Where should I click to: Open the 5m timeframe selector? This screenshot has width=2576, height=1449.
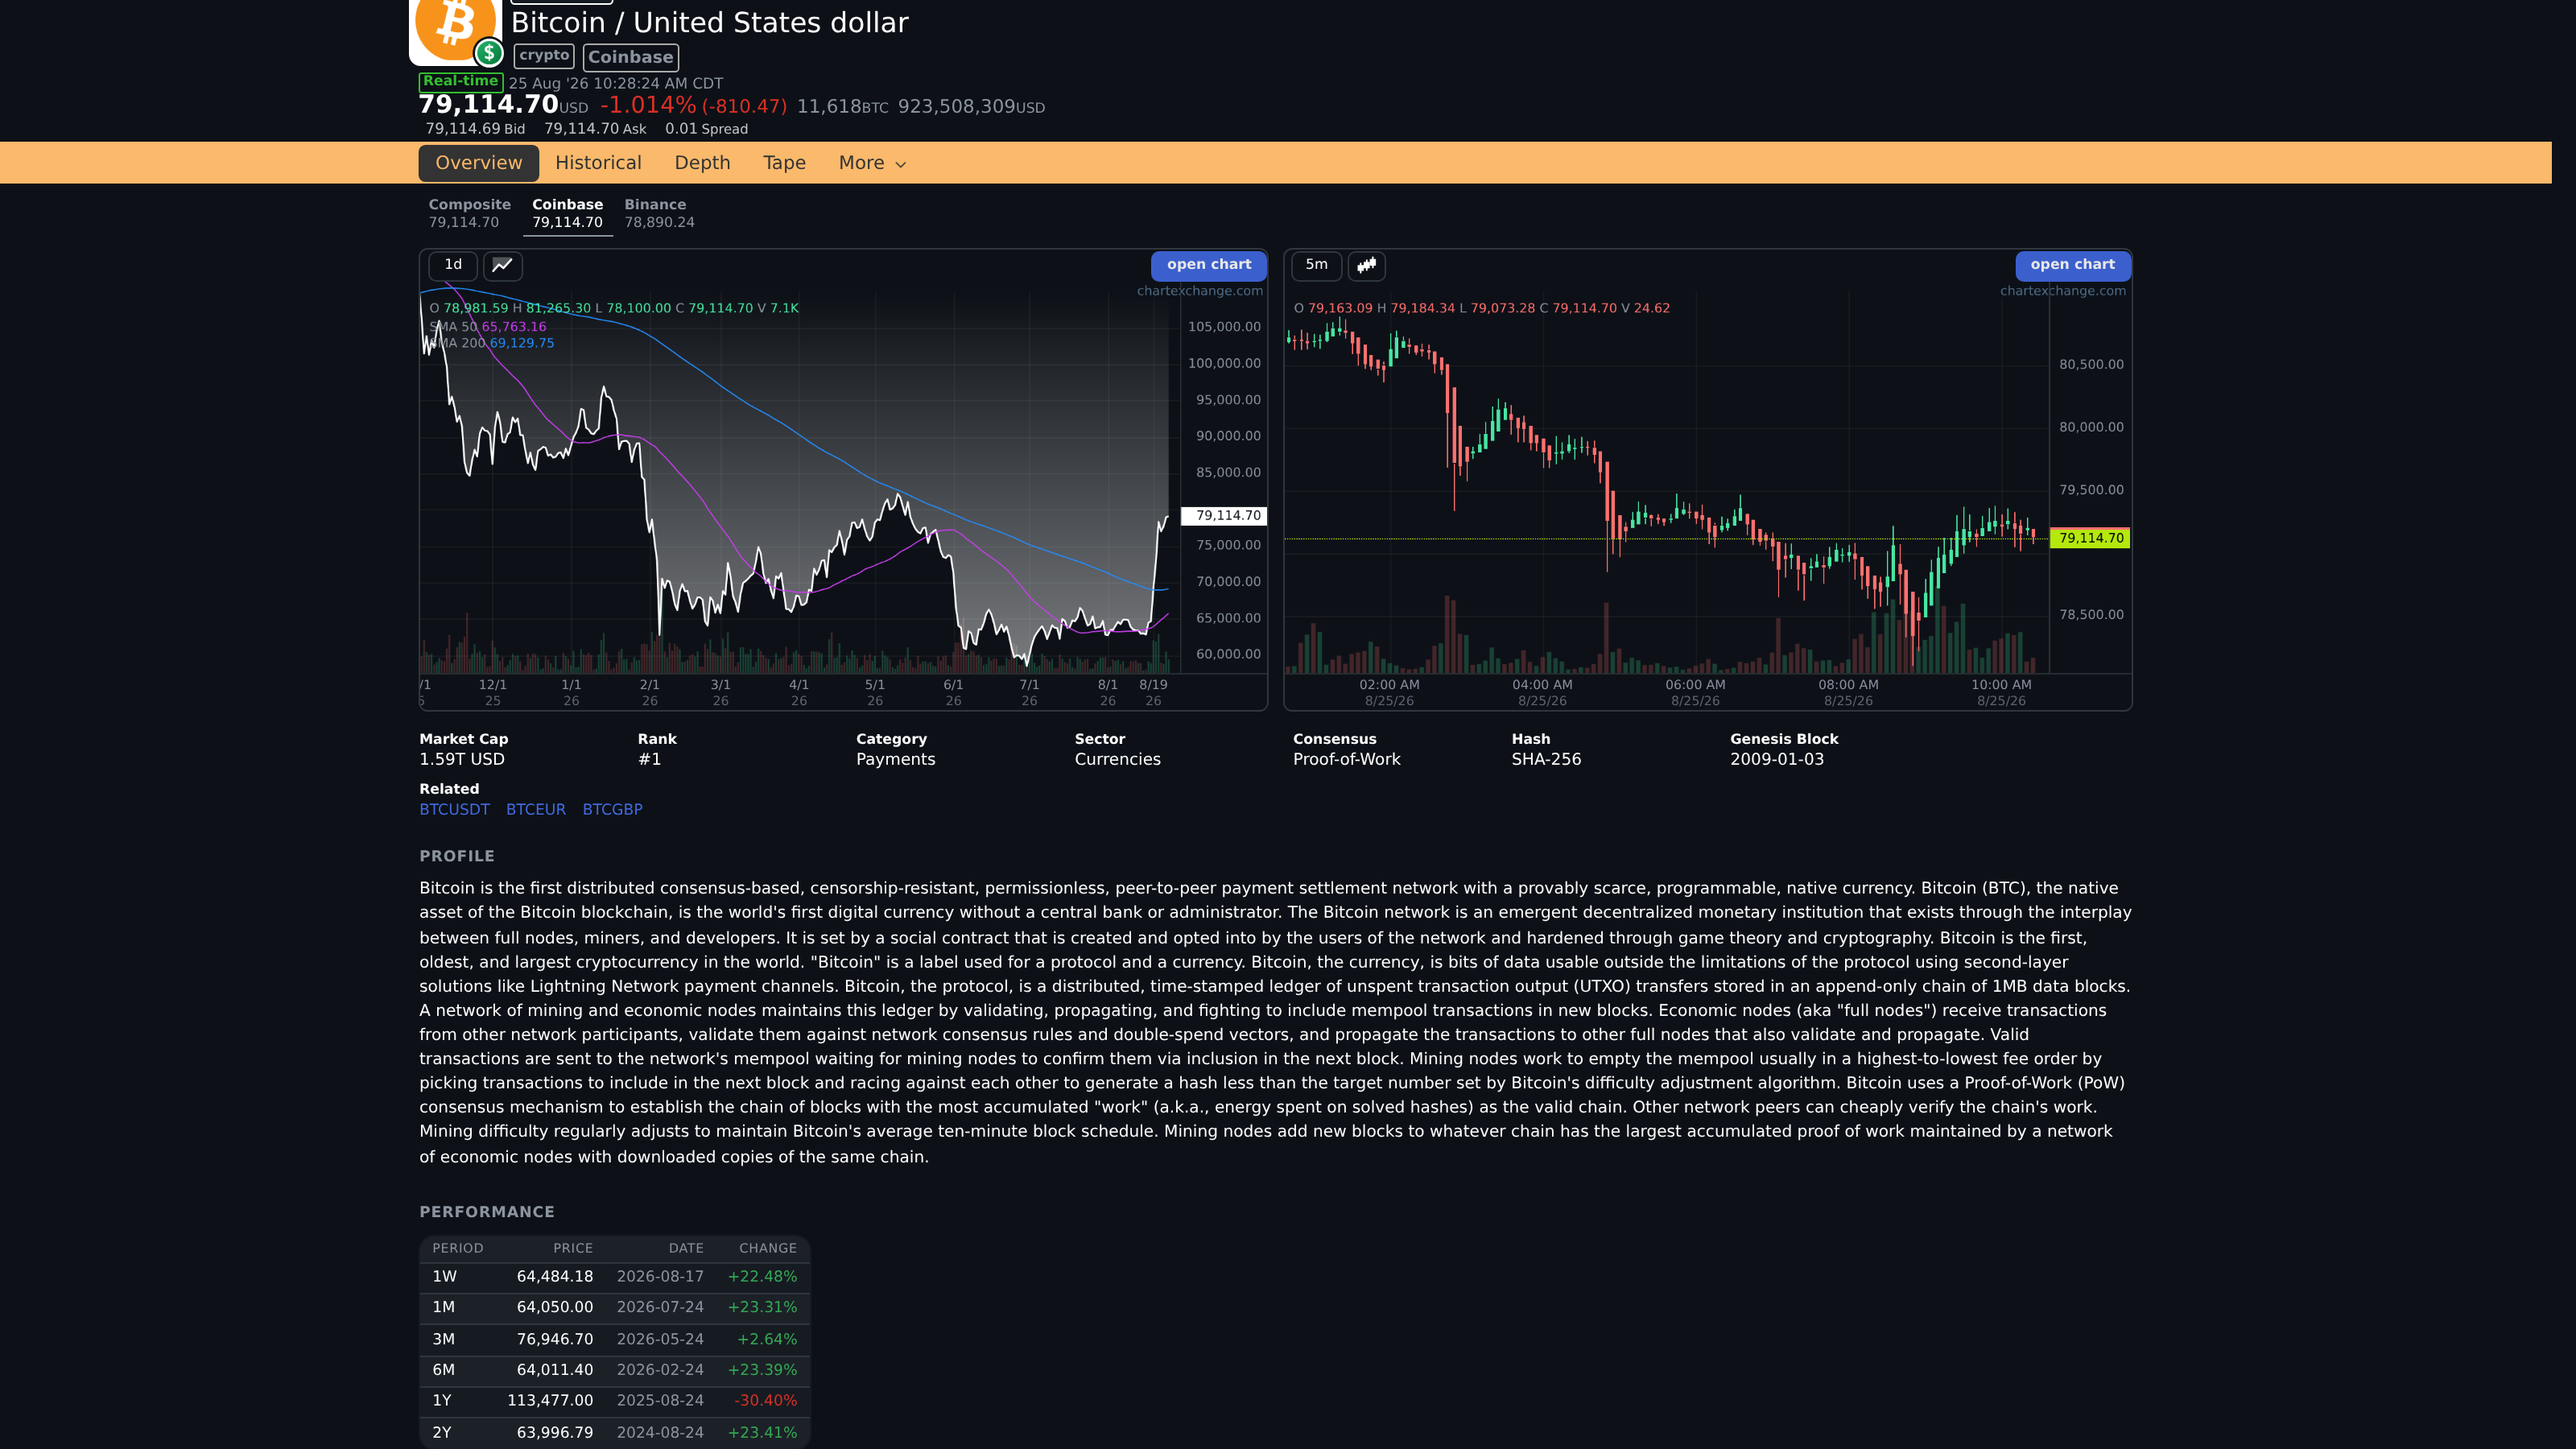(1316, 265)
